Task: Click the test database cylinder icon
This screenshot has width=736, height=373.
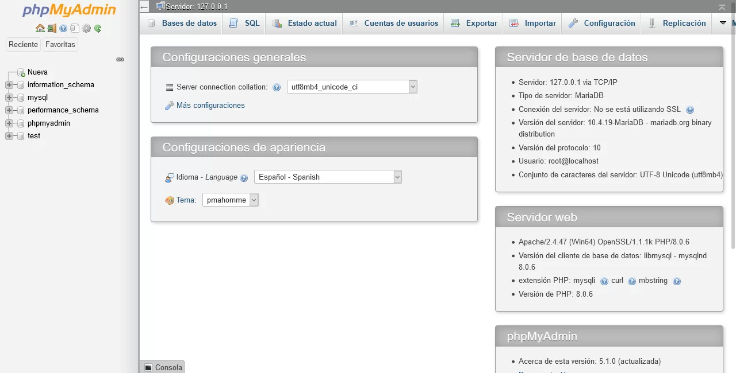Action: (x=21, y=136)
